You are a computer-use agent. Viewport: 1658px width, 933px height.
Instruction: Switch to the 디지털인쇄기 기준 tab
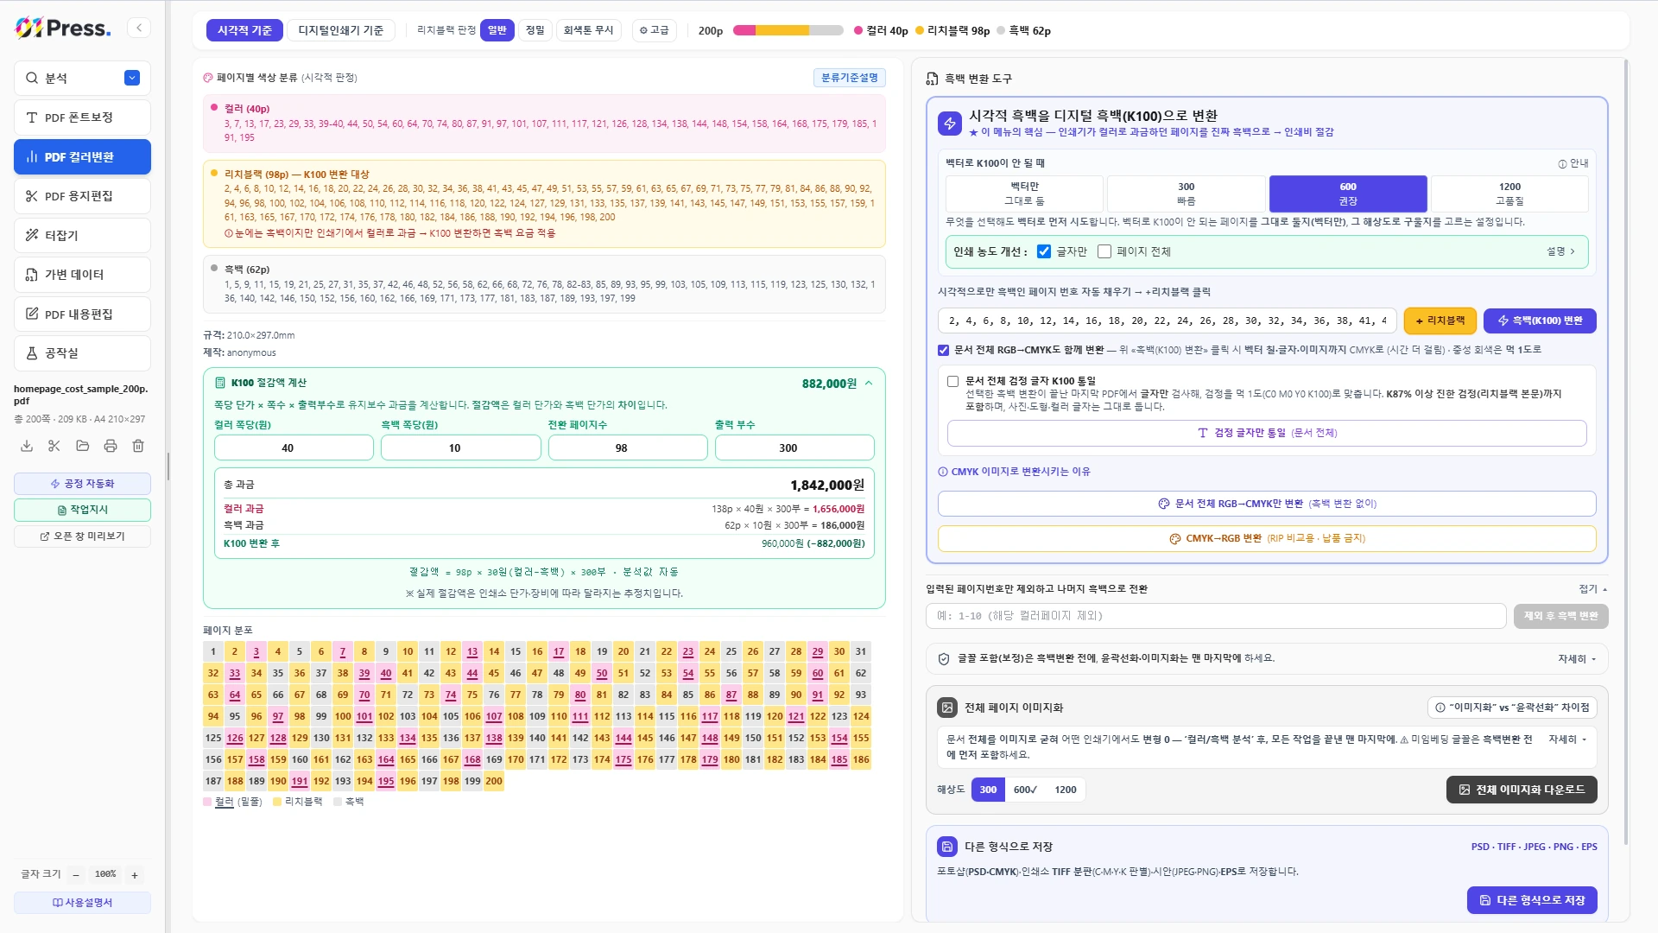[x=341, y=30]
